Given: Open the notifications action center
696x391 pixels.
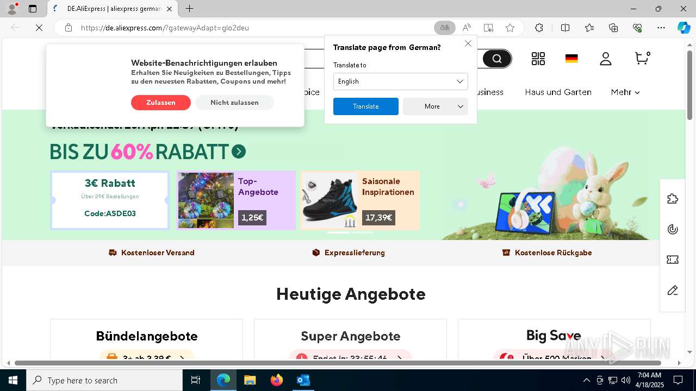Looking at the screenshot, I should (678, 380).
